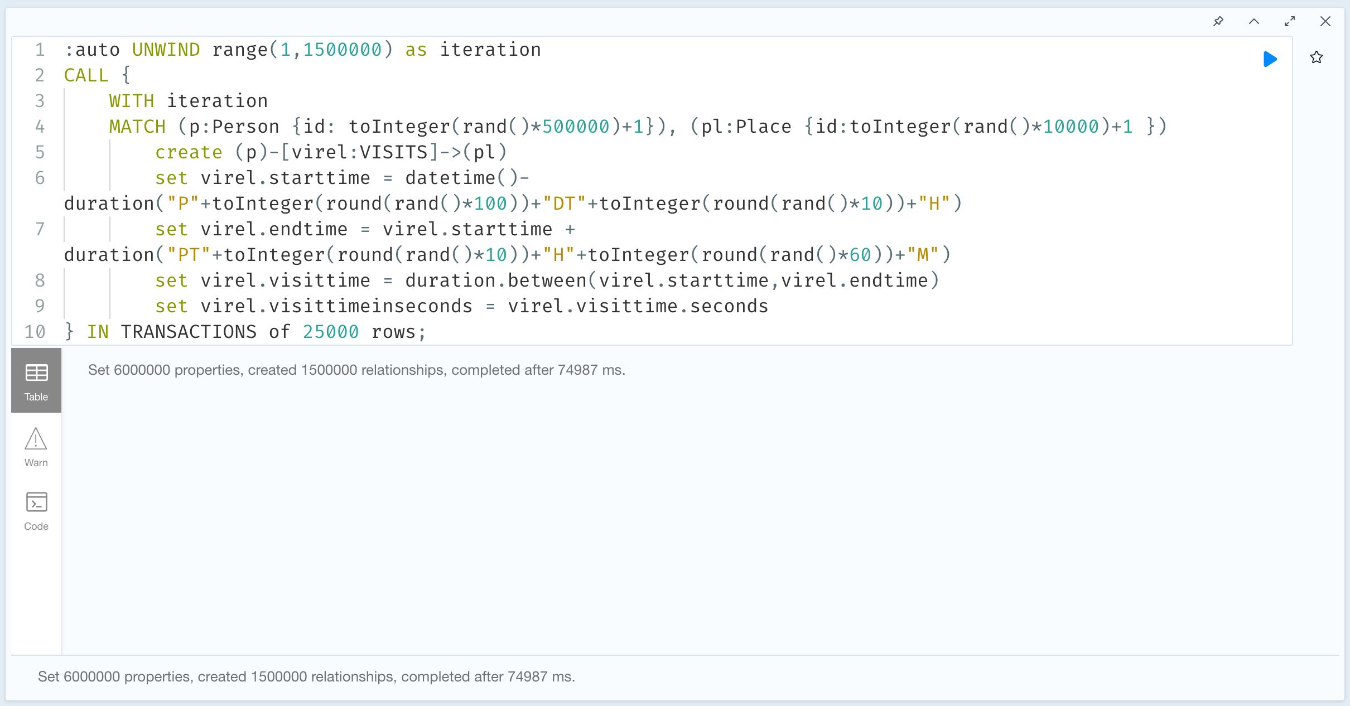This screenshot has height=706, width=1350.
Task: Click the 25000 rows value on line 10
Action: click(330, 332)
